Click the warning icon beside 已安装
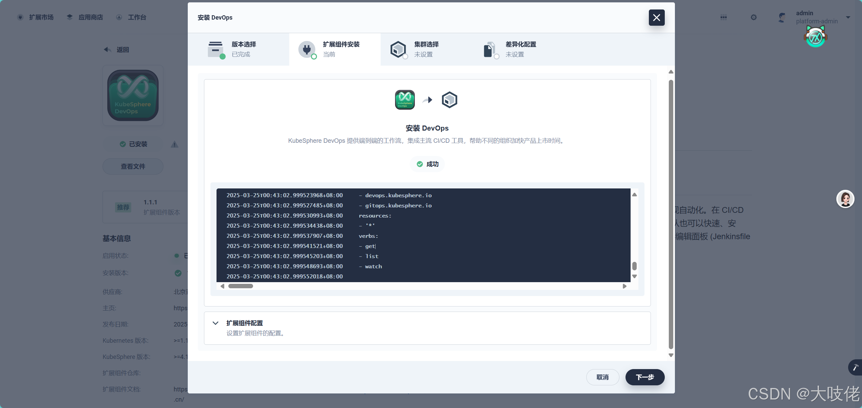The image size is (862, 408). 174,144
